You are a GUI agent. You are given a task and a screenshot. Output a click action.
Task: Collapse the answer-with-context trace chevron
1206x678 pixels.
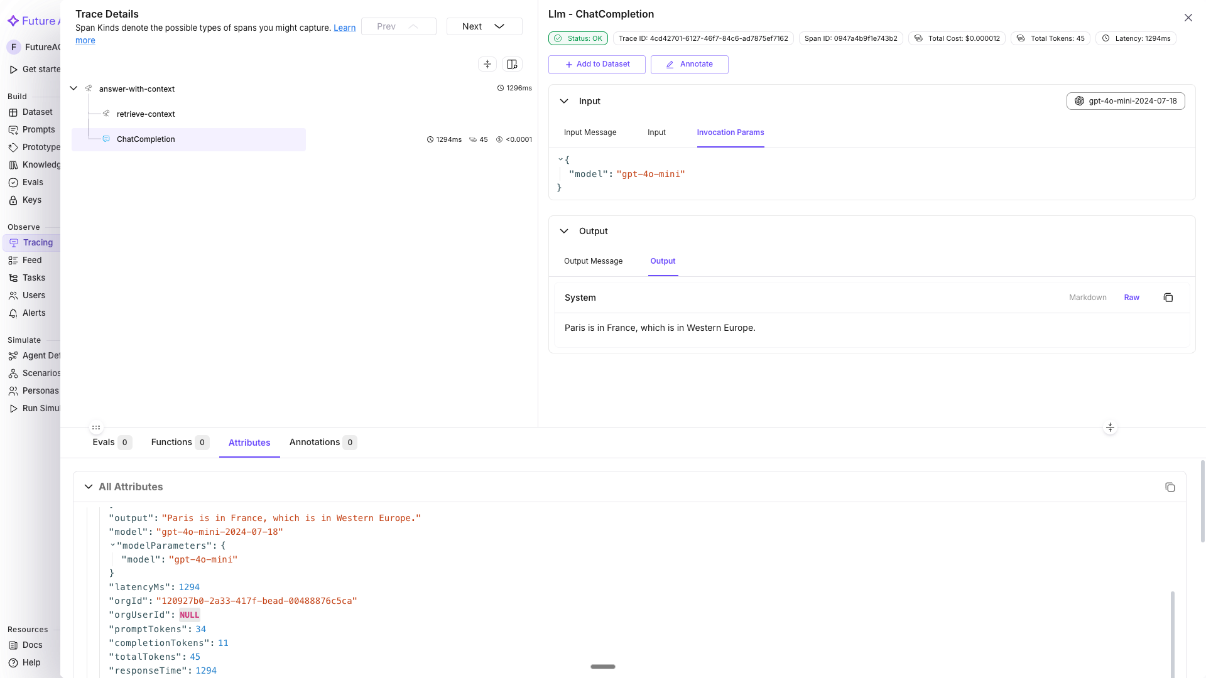click(73, 88)
